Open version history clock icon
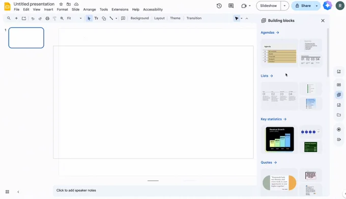Viewport: 346px width, 199px height. [219, 6]
